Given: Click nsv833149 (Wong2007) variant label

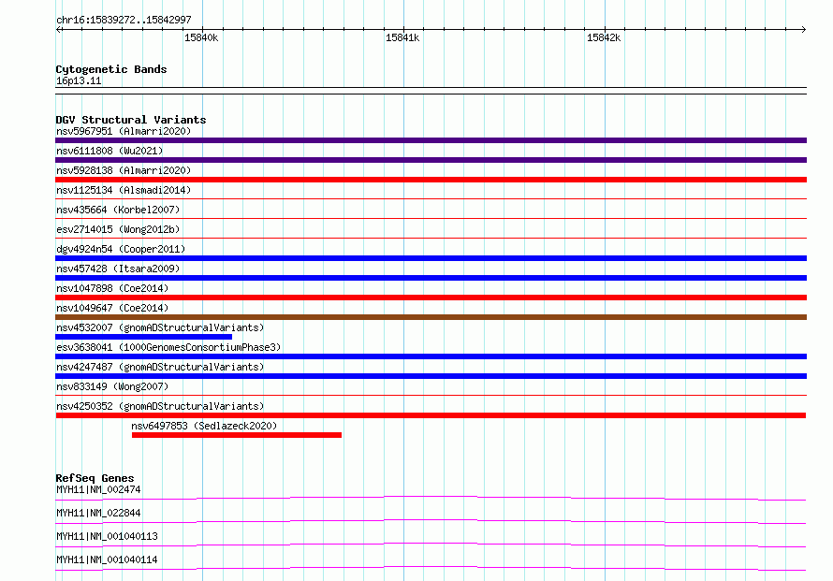Looking at the screenshot, I should point(112,386).
